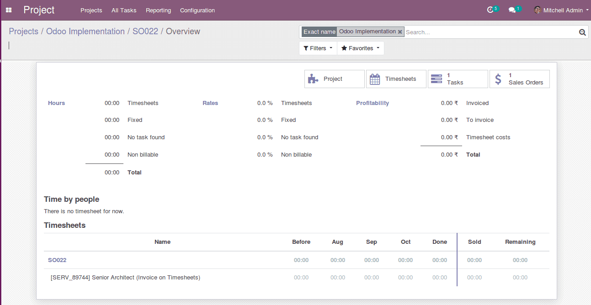Open the Projects menu
The height and width of the screenshot is (305, 591).
coord(91,10)
